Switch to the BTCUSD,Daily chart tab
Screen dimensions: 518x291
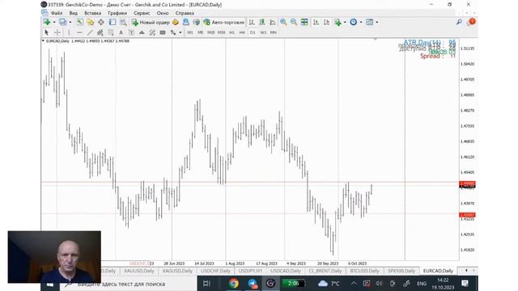(364, 271)
